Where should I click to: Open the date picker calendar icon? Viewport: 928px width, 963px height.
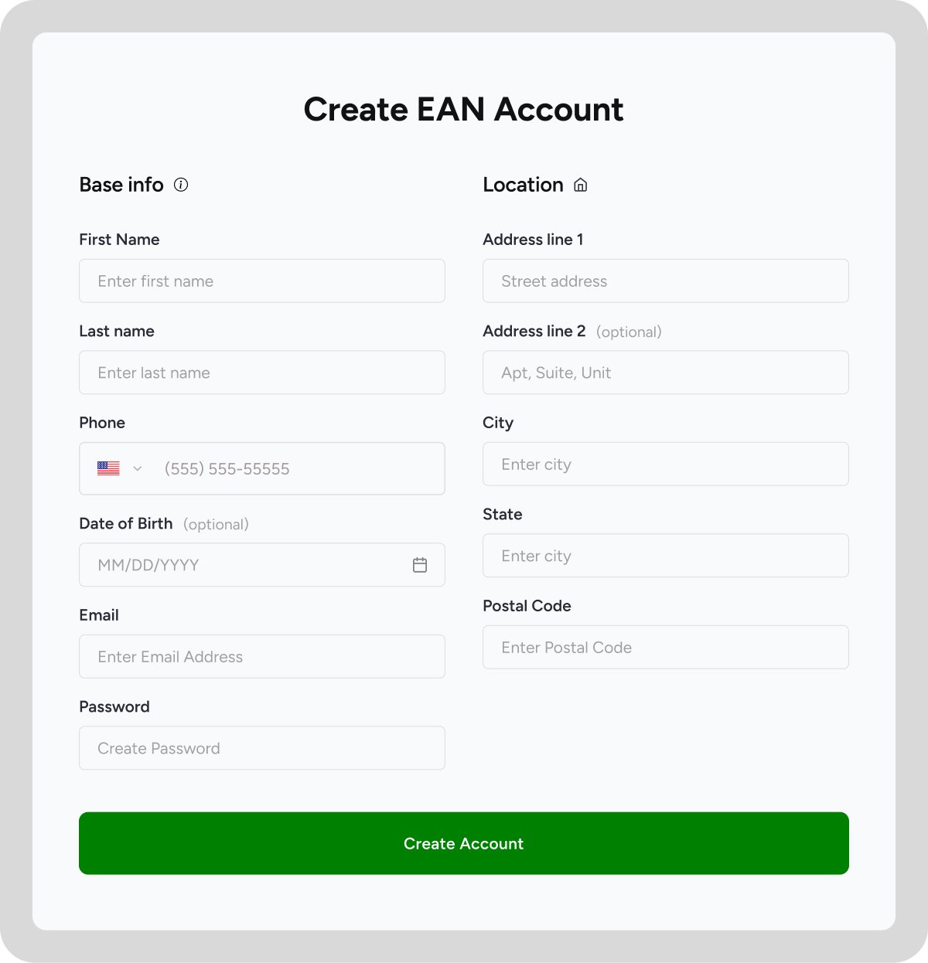(x=420, y=565)
